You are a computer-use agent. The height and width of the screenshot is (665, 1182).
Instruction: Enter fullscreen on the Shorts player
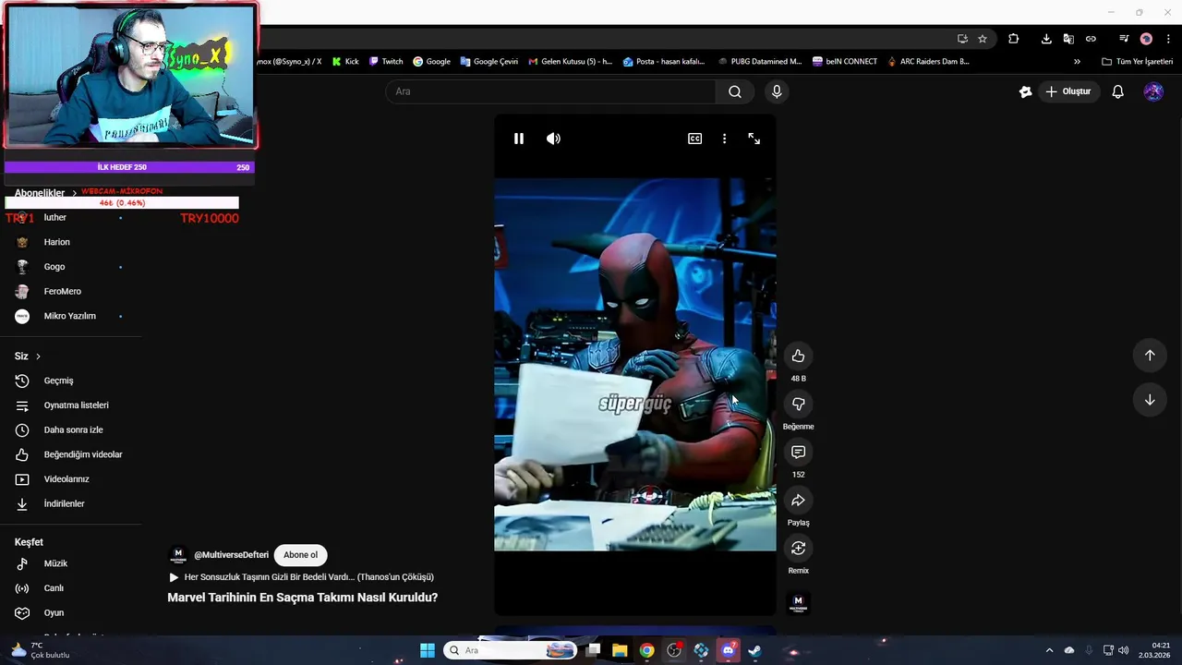(x=754, y=139)
